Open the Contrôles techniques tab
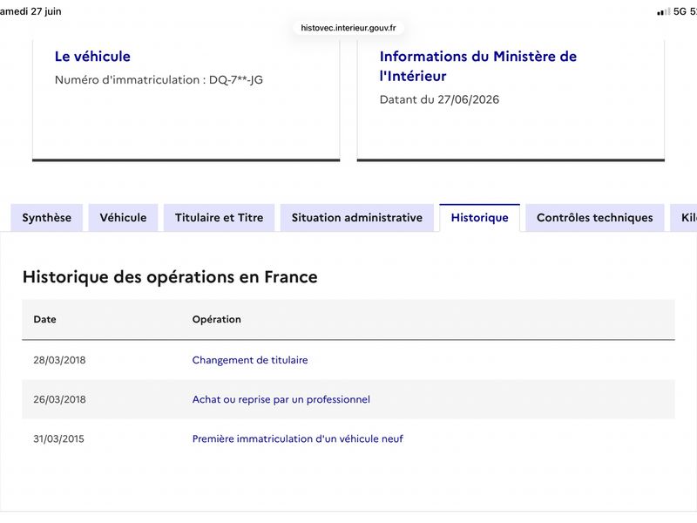Image resolution: width=697 pixels, height=523 pixels. [595, 217]
